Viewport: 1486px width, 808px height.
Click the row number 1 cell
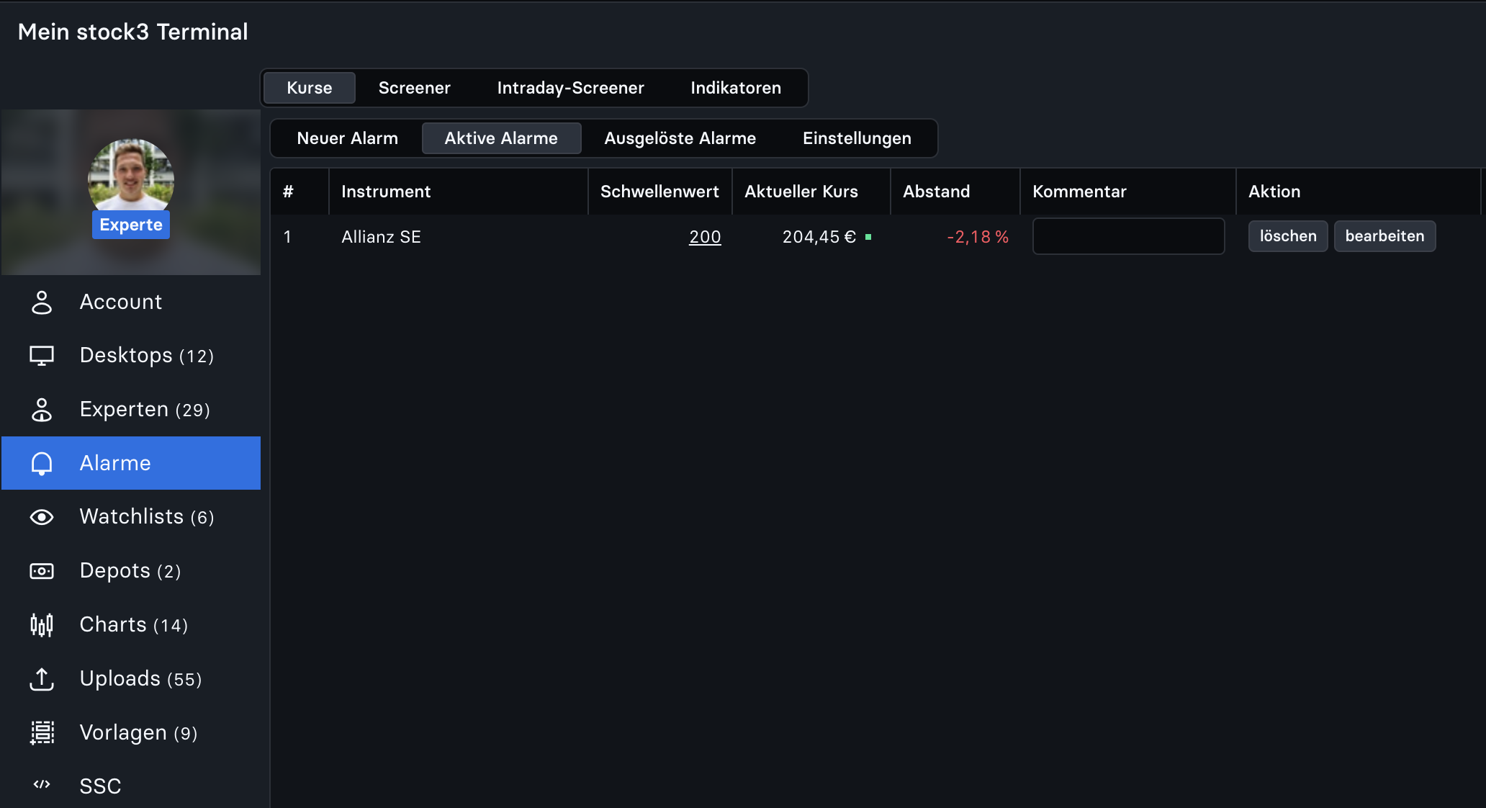(287, 237)
